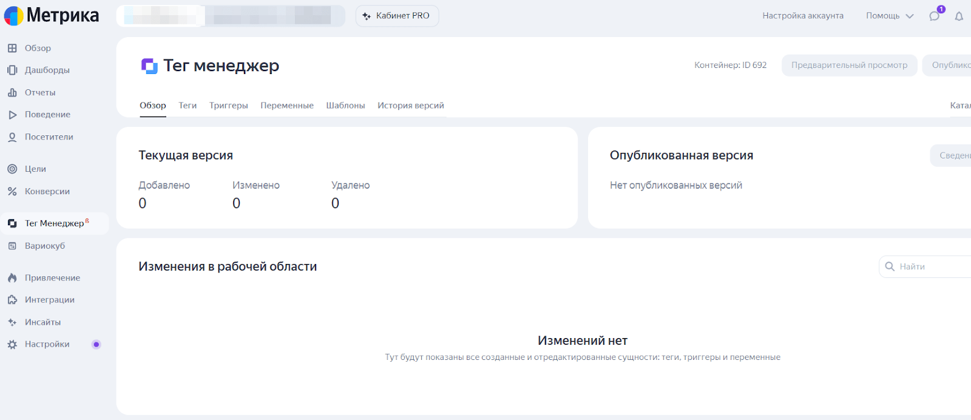Click the Кабинет PRO button
The image size is (971, 420).
click(398, 16)
